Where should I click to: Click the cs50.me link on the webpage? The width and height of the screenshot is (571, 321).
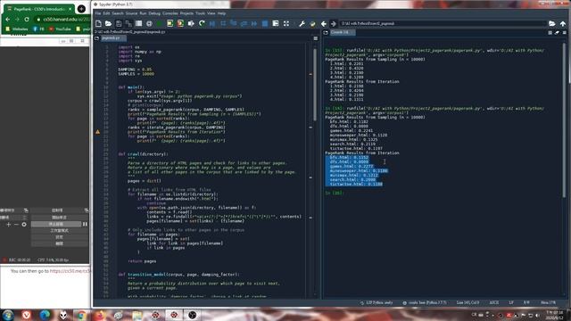pyautogui.click(x=70, y=271)
